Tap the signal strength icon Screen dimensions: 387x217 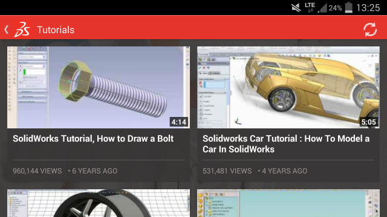click(322, 8)
